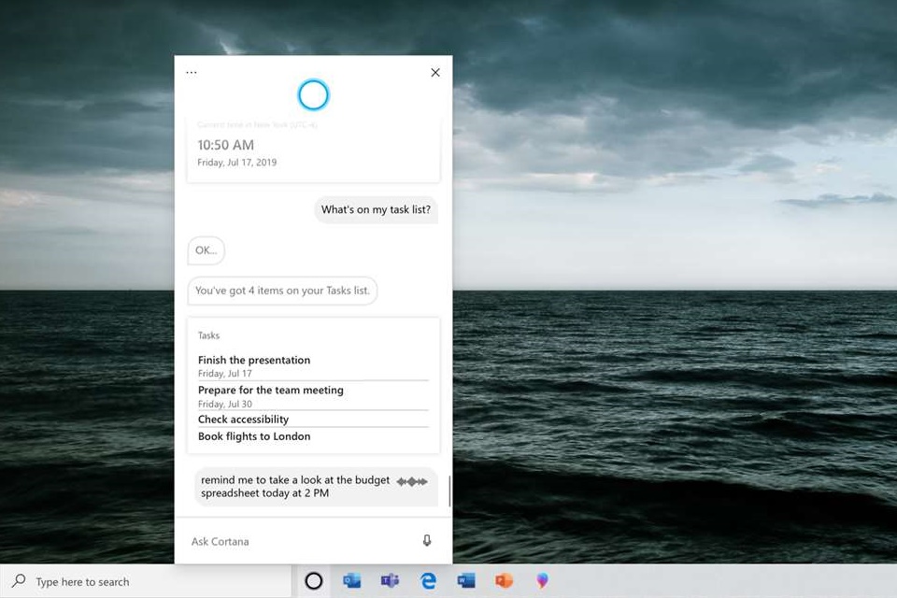This screenshot has width=897, height=598.
Task: Click the voice waveform in the budget reminder message
Action: coord(412,480)
